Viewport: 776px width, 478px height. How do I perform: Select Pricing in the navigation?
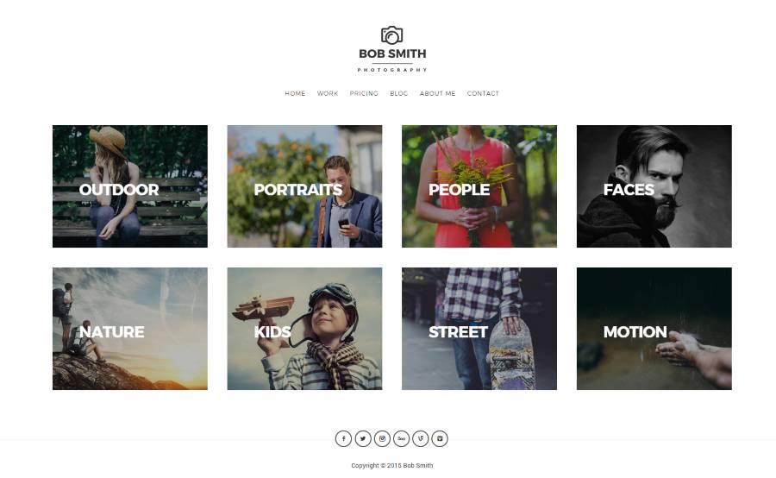364,94
